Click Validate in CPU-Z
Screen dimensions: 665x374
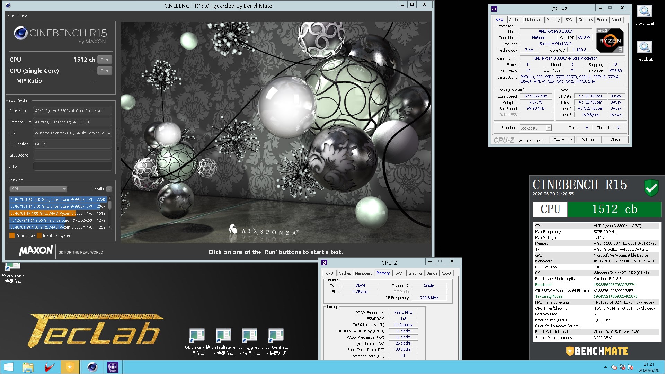pos(588,140)
